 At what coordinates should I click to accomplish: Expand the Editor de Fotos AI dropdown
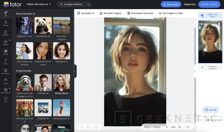pyautogui.click(x=39, y=4)
